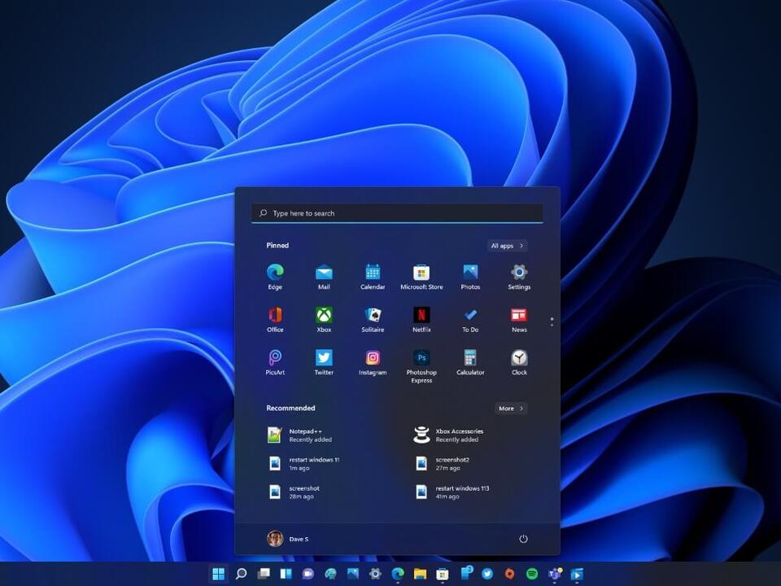Open the Netflix app
The width and height of the screenshot is (781, 586).
click(421, 320)
